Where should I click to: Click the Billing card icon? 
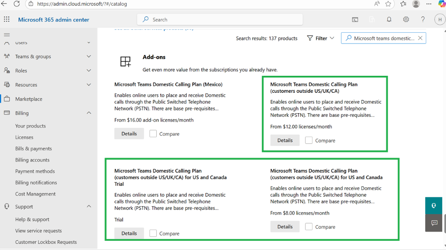click(7, 113)
